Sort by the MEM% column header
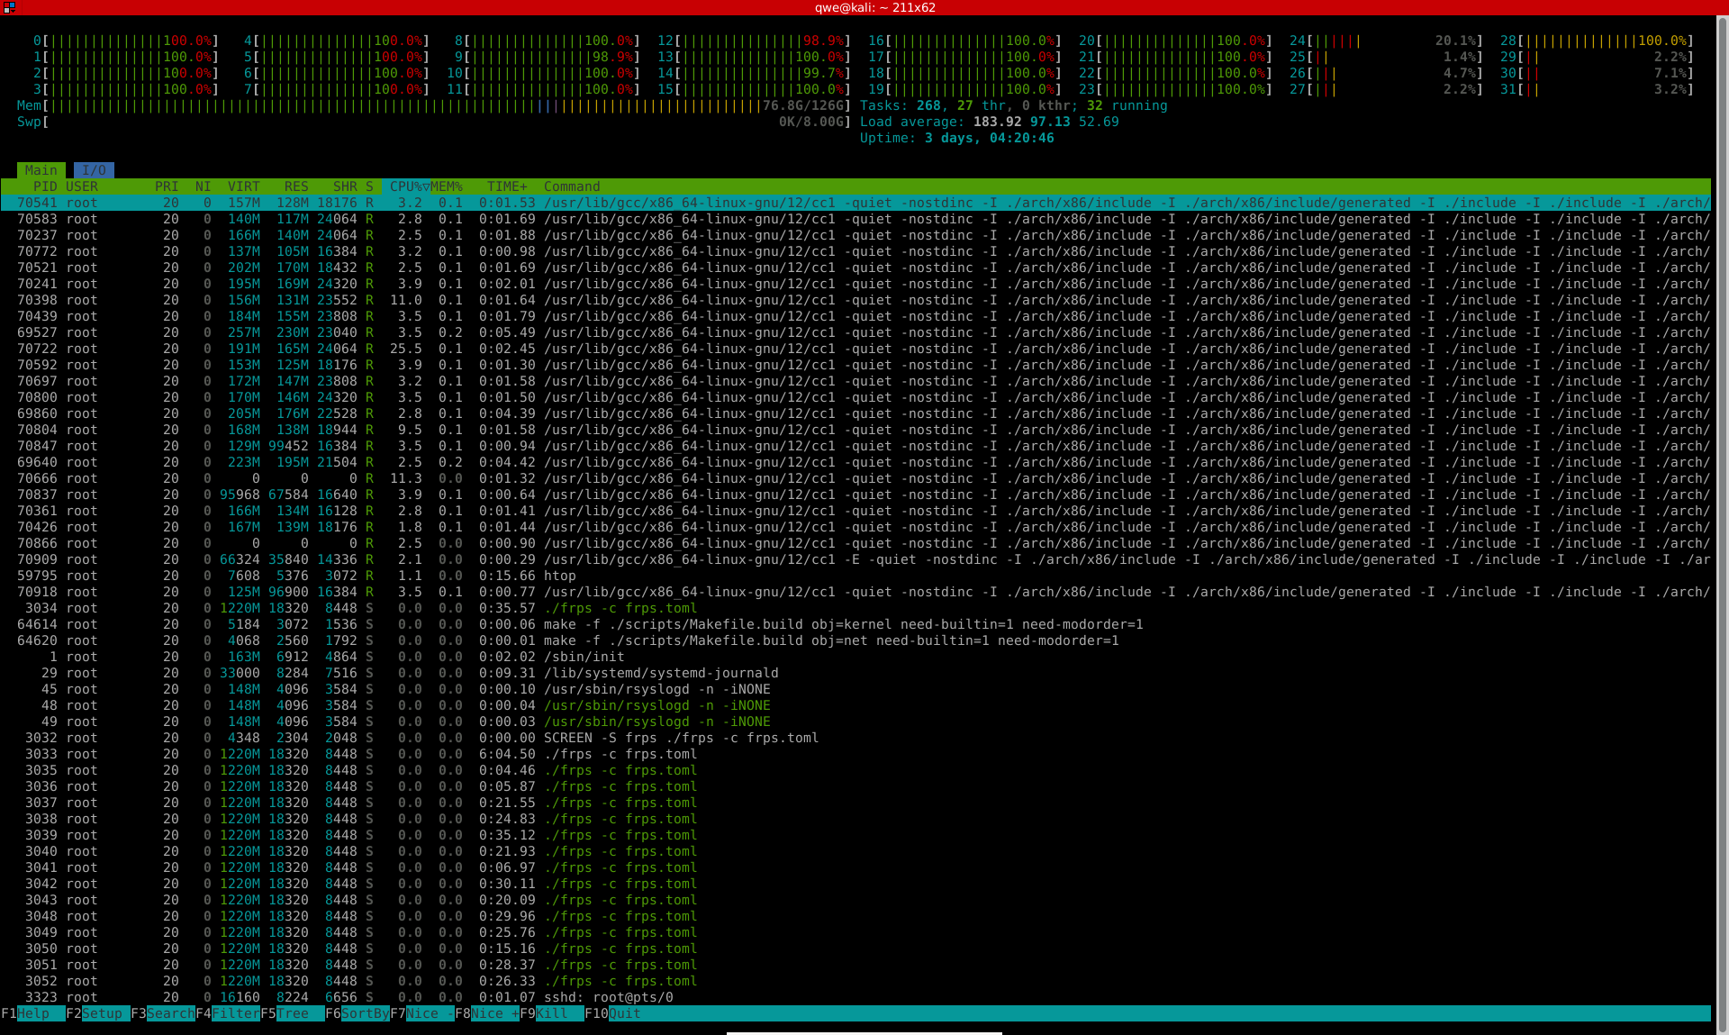 (447, 186)
